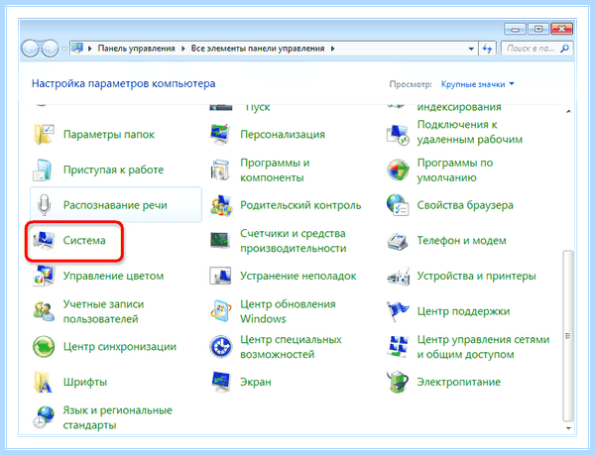Open the Свойства браузера globe icon
Screen dimensions: 595x455
tap(398, 205)
